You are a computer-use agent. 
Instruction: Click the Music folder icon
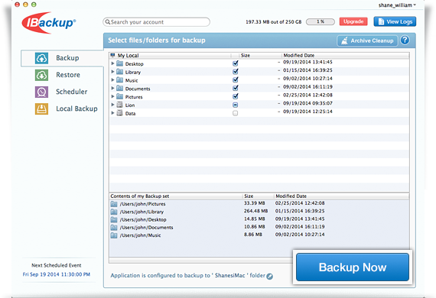click(x=119, y=80)
